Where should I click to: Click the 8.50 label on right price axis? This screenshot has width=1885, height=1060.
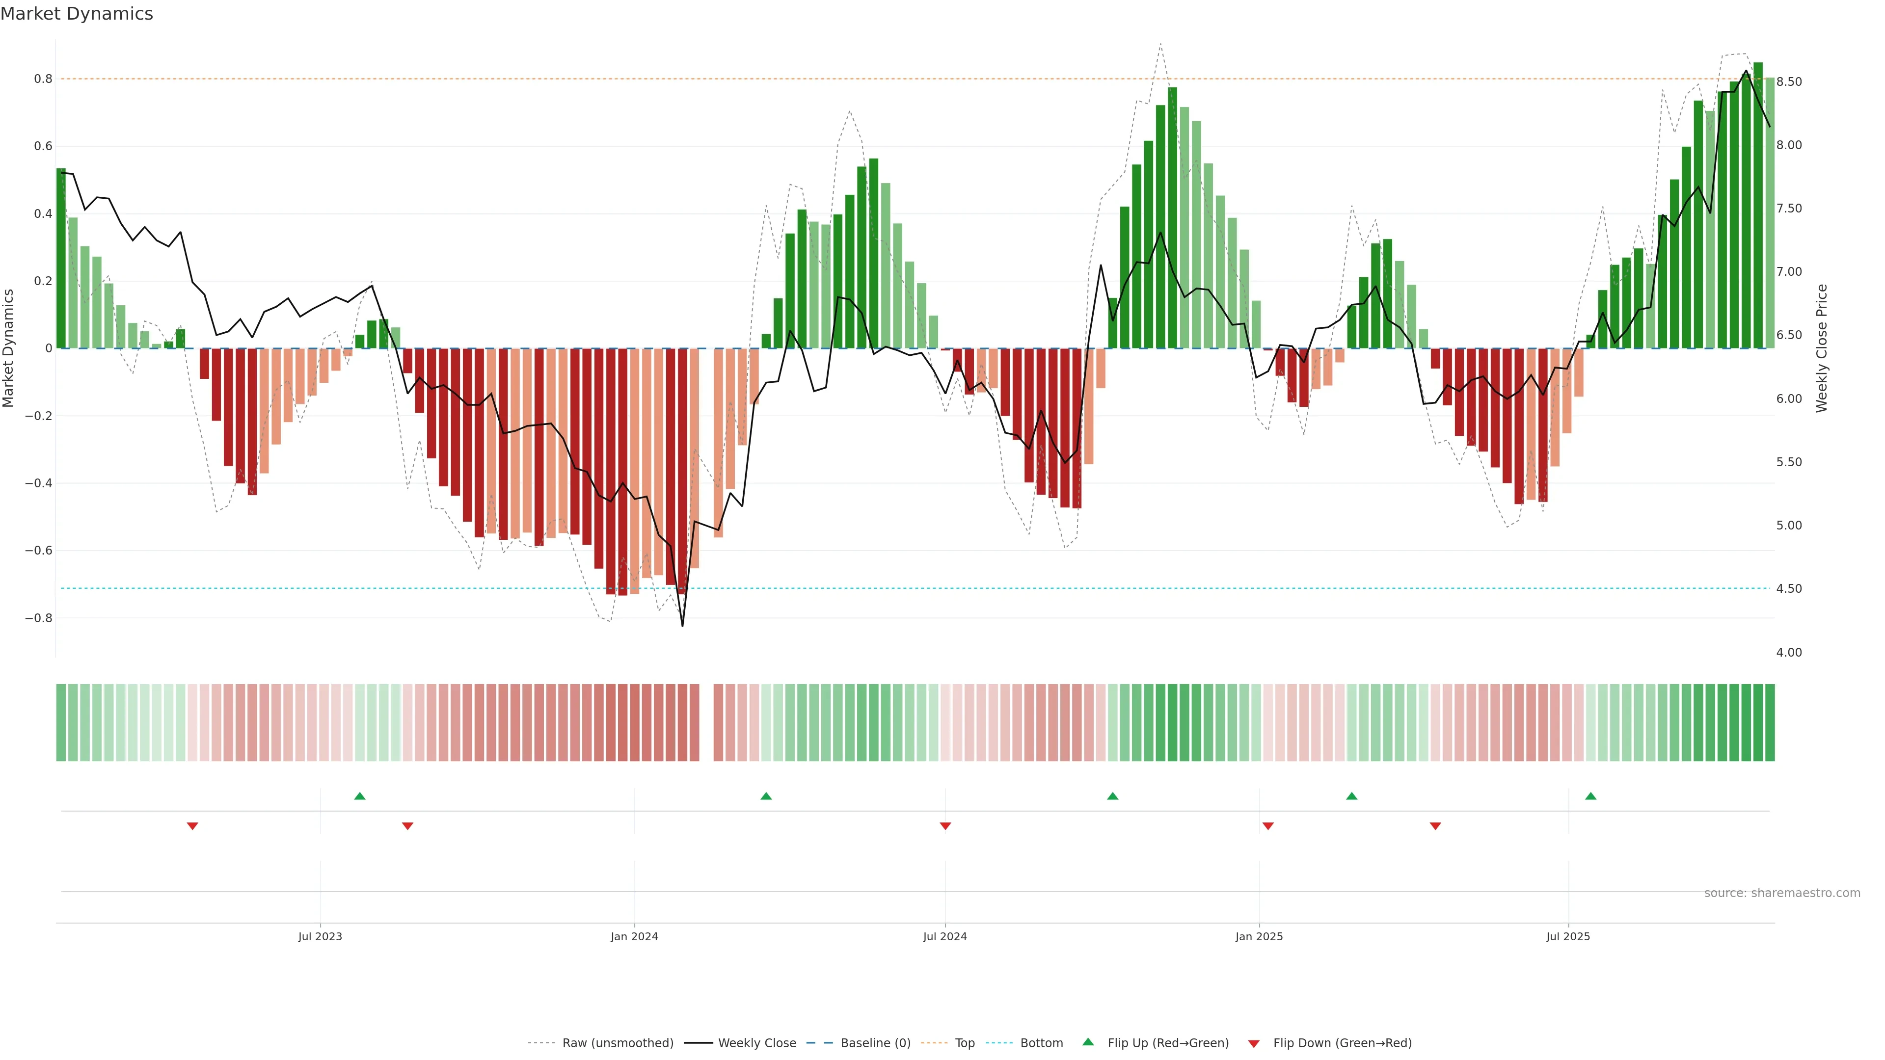tap(1788, 82)
